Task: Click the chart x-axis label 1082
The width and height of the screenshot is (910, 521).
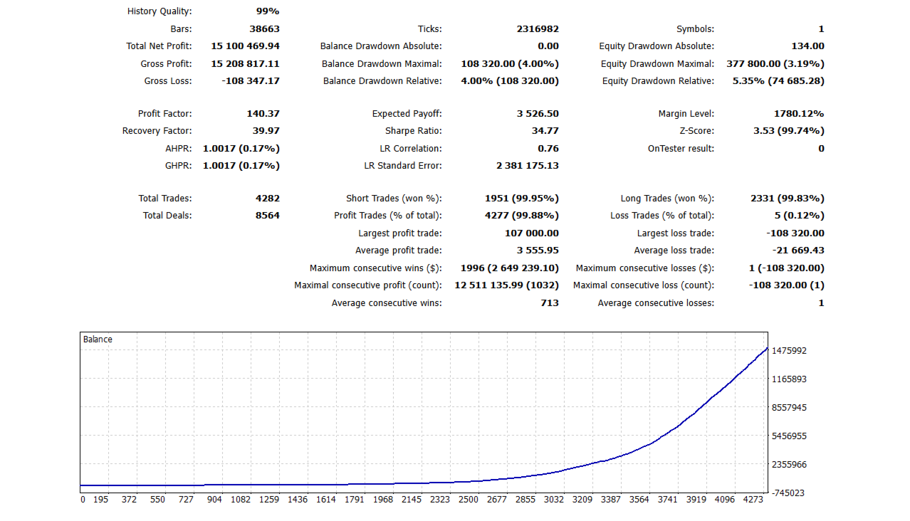Action: 241,500
